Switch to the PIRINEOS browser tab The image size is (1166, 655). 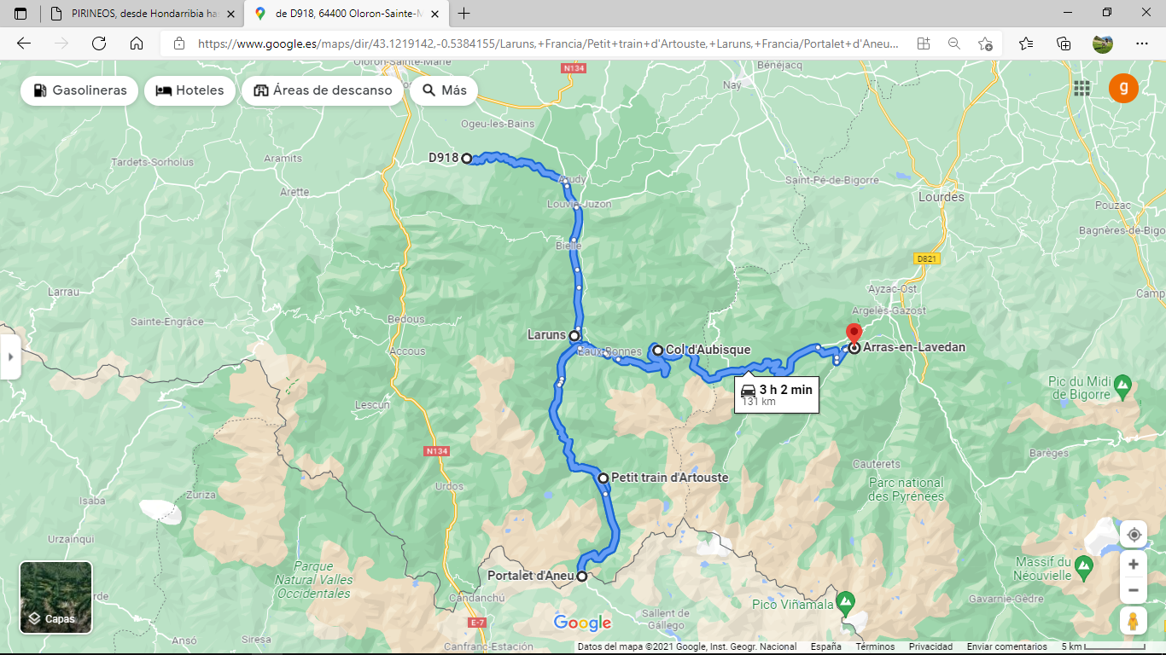click(x=141, y=14)
